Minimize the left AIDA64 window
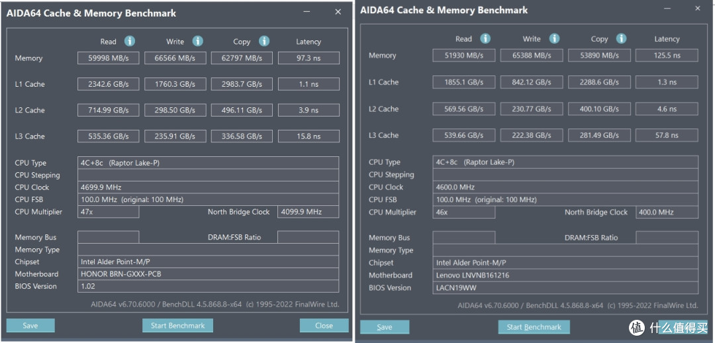This screenshot has height=343, width=715. (x=309, y=13)
